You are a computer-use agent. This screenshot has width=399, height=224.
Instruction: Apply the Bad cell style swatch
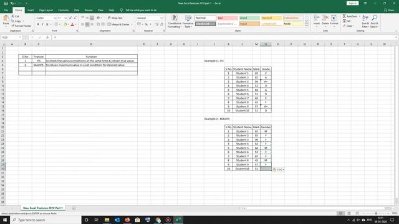[x=228, y=18]
